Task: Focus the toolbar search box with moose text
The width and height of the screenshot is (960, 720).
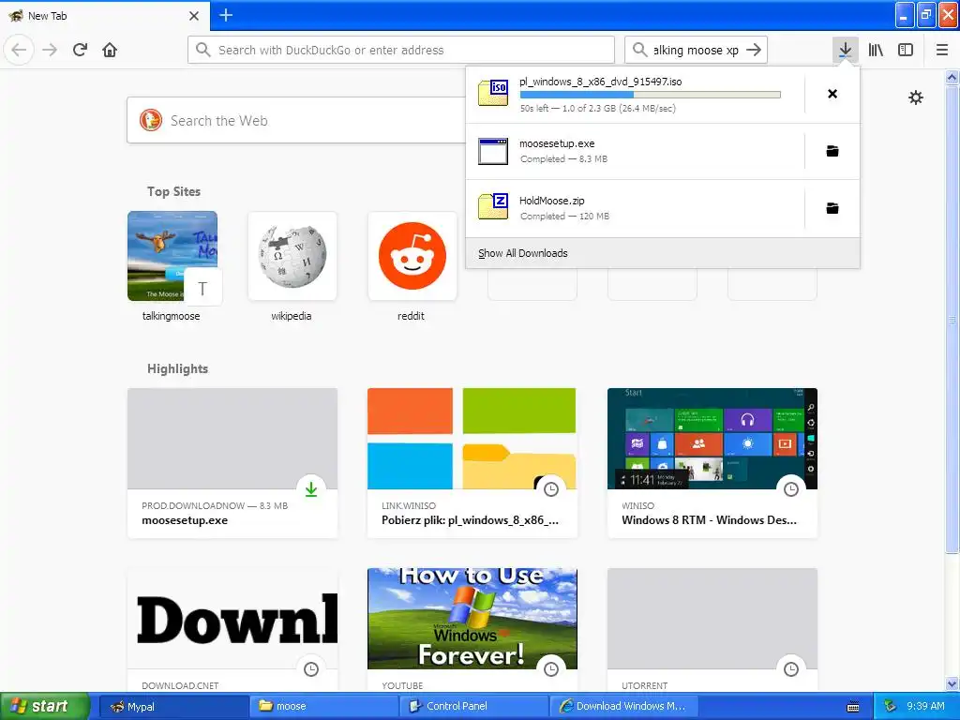Action: pyautogui.click(x=696, y=50)
